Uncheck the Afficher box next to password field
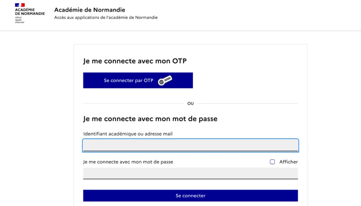Image resolution: width=361 pixels, height=206 pixels. (272, 162)
